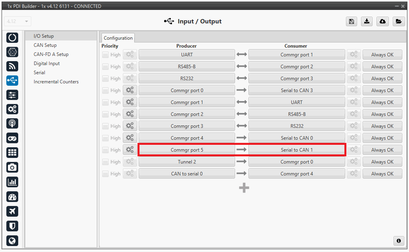Click the cloud download icon

point(382,21)
